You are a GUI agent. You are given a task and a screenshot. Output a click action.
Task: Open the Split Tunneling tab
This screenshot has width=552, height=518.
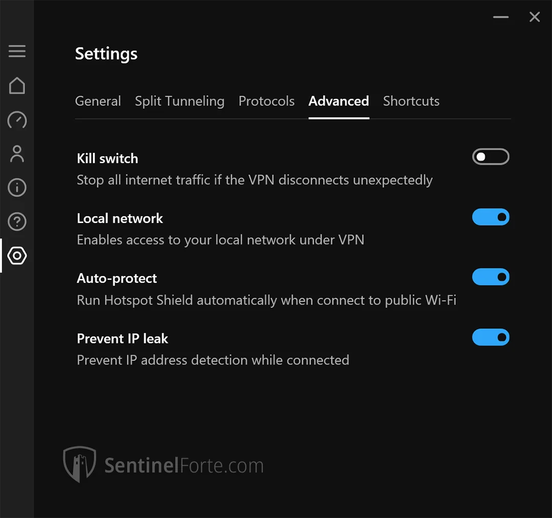coord(179,101)
